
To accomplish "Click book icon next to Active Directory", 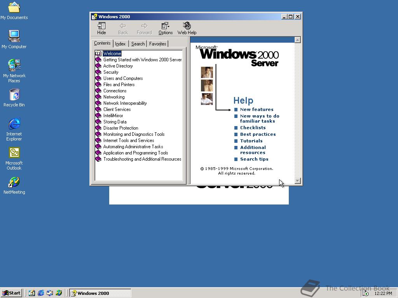I will (x=98, y=66).
